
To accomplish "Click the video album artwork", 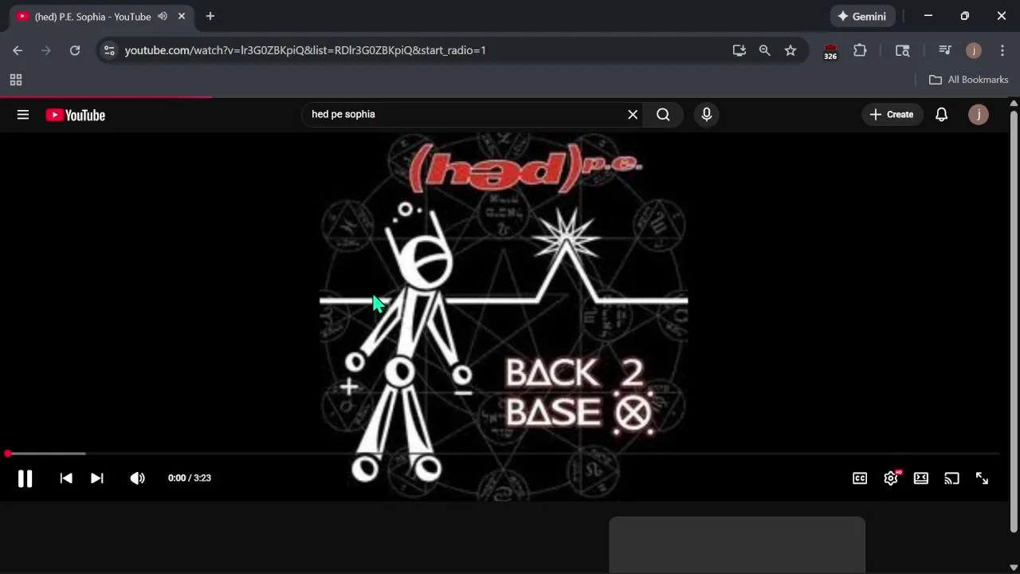I will click(x=504, y=317).
